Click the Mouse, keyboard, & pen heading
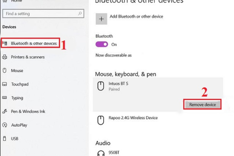This screenshot has height=156, width=234. click(x=126, y=74)
